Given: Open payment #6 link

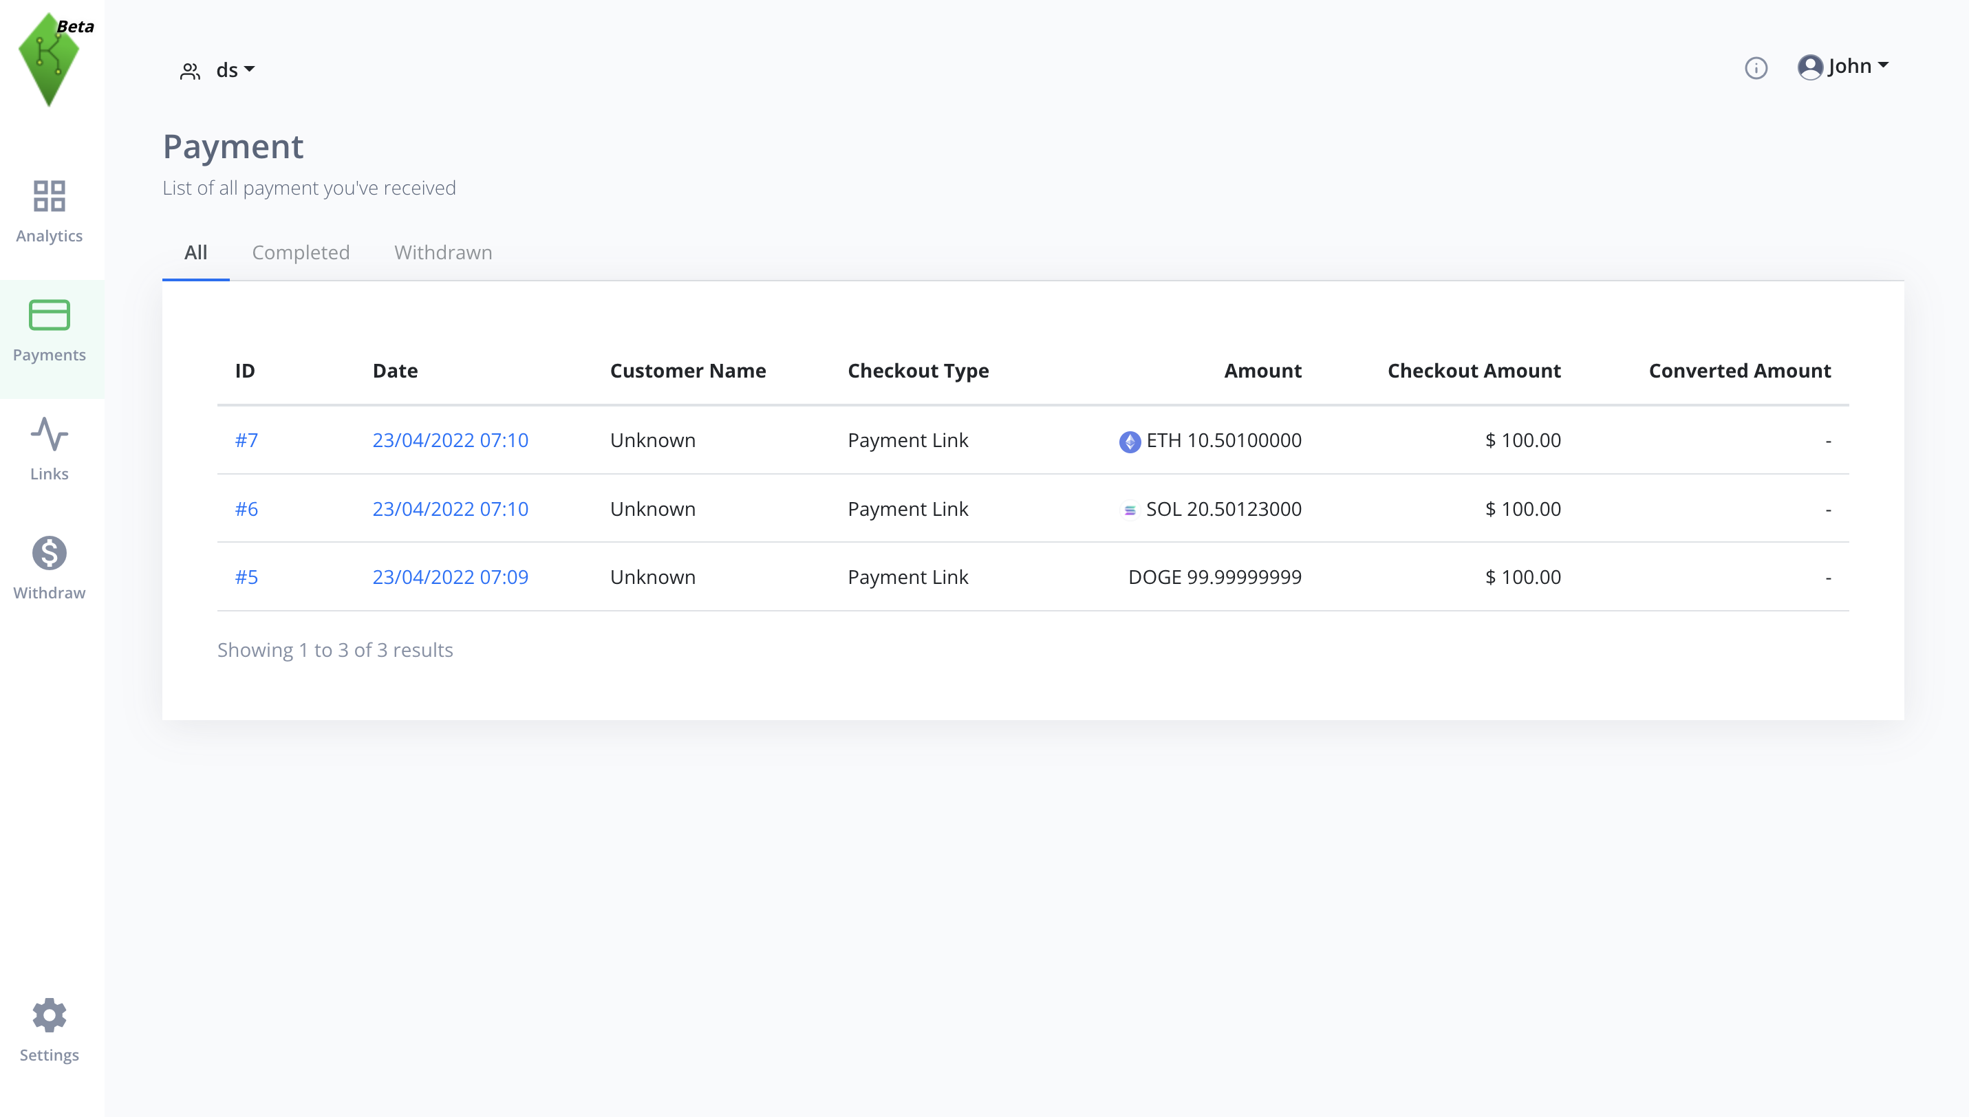Looking at the screenshot, I should click(x=246, y=509).
